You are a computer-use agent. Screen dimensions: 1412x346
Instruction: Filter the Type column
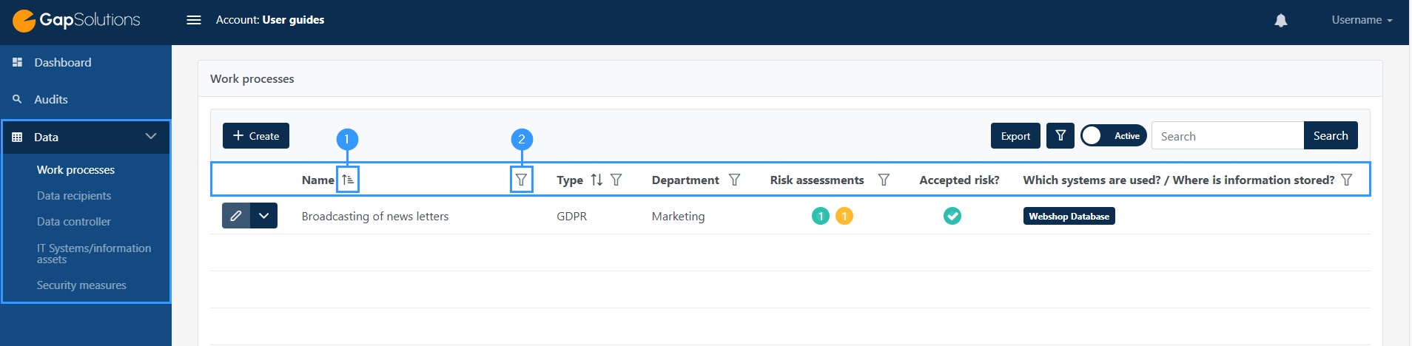pos(616,180)
